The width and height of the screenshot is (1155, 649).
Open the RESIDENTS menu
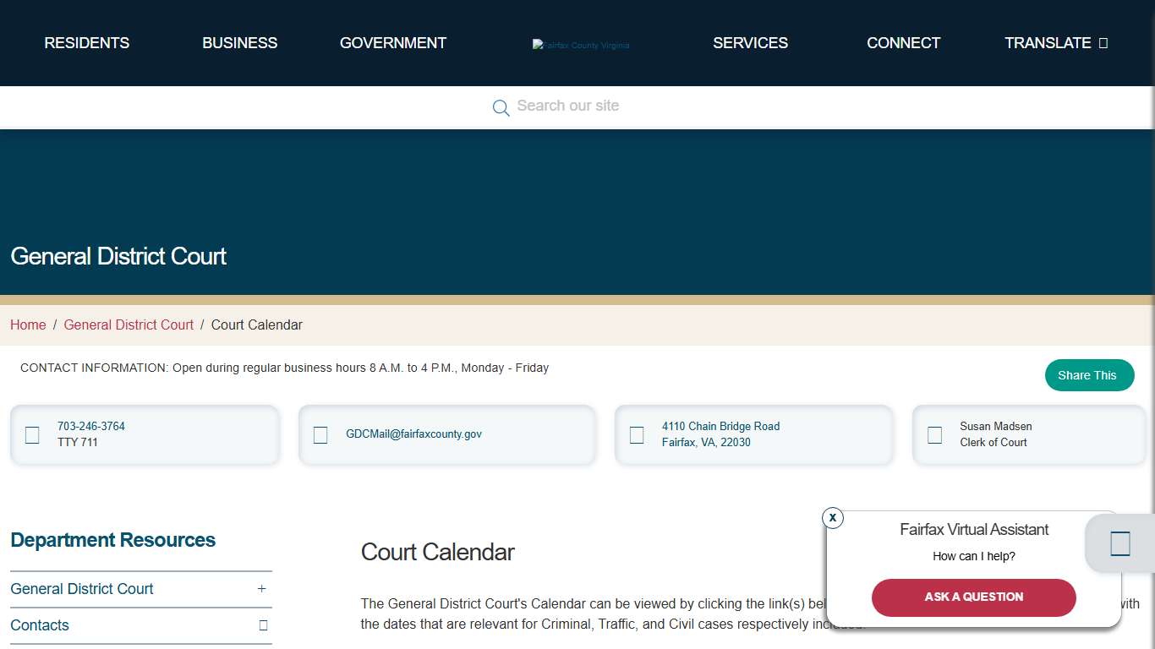(x=86, y=42)
